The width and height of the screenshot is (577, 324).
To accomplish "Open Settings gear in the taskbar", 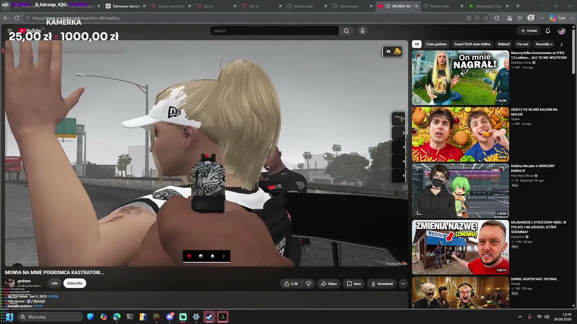I will (x=196, y=317).
